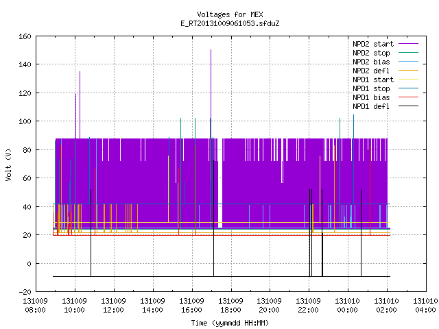Click the '131009 22:00' time tick label
The image size is (439, 329).
point(308,306)
